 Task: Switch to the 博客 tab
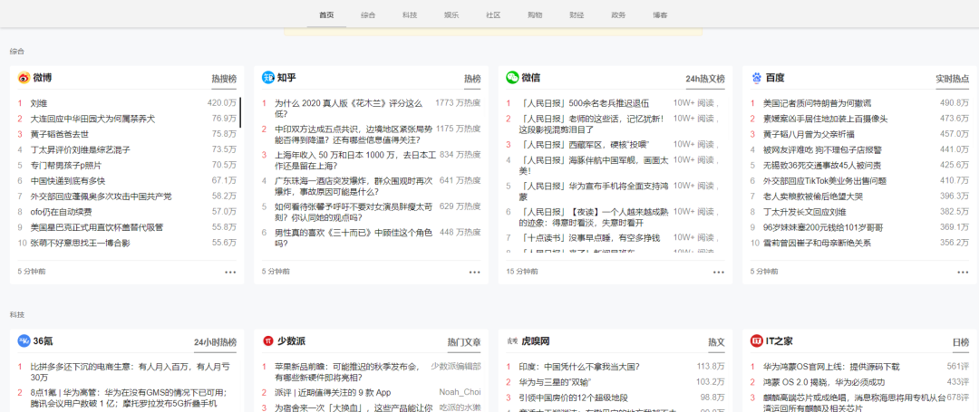pos(660,15)
